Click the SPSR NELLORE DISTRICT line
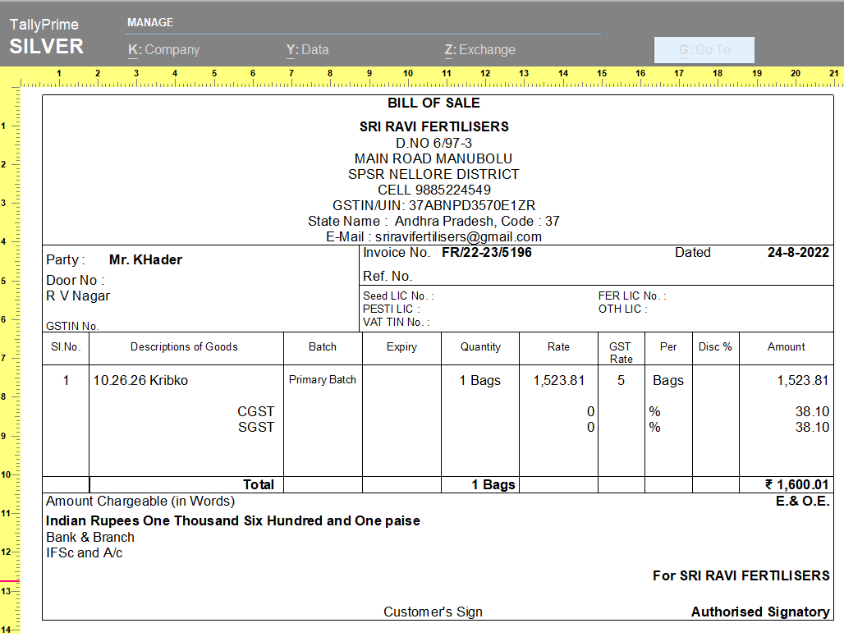844x637 pixels. pyautogui.click(x=433, y=174)
